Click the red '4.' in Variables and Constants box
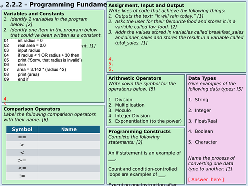Screen dimensions: 248x186 point(6,99)
